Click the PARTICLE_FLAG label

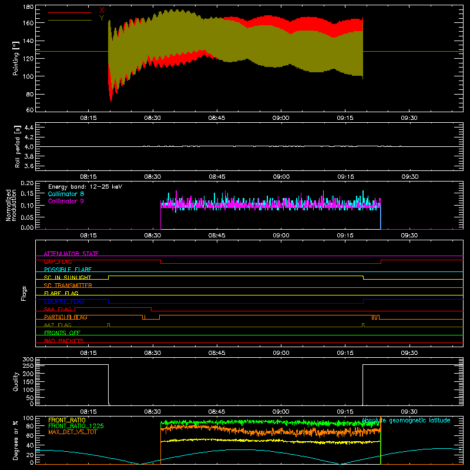point(66,317)
